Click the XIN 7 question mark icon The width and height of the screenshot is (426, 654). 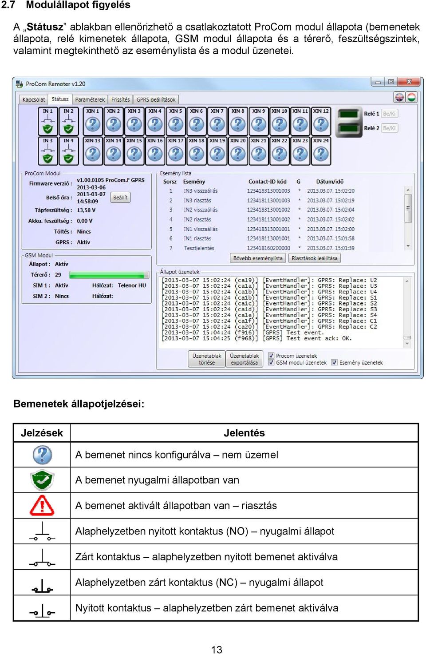tap(217, 121)
